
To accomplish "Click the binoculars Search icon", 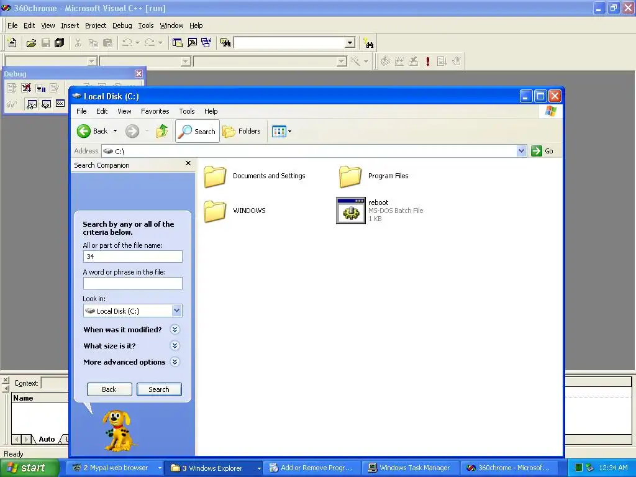I will 368,43.
